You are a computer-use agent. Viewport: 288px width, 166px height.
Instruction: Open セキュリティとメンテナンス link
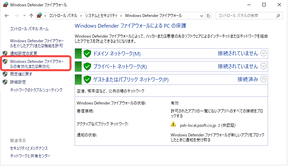(29, 148)
